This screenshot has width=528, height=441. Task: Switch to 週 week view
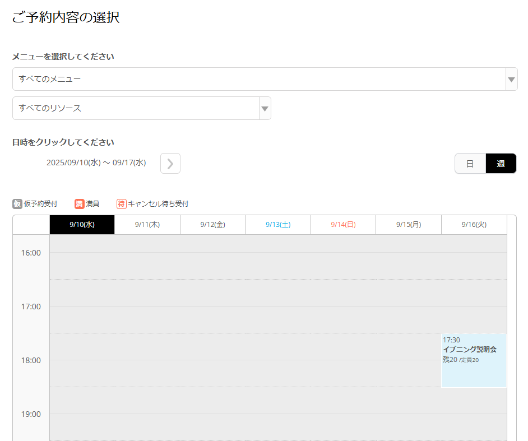tap(501, 164)
